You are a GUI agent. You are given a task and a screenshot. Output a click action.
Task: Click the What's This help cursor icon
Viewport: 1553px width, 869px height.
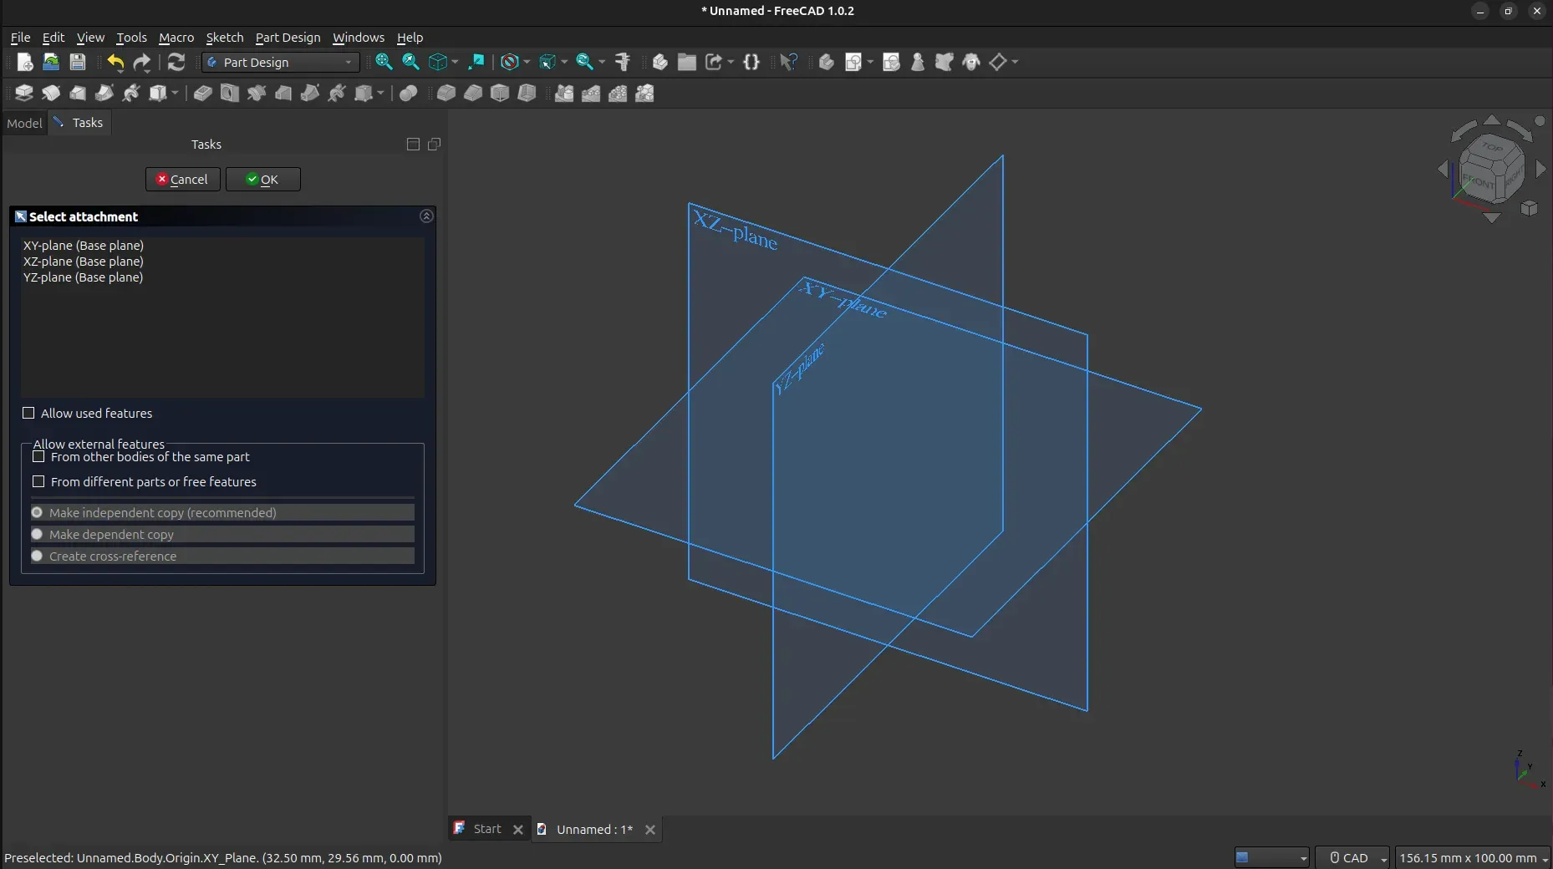(788, 62)
